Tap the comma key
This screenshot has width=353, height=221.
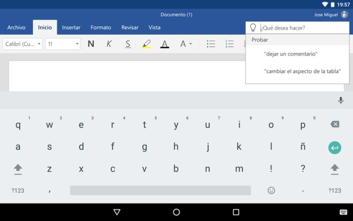click(x=49, y=191)
